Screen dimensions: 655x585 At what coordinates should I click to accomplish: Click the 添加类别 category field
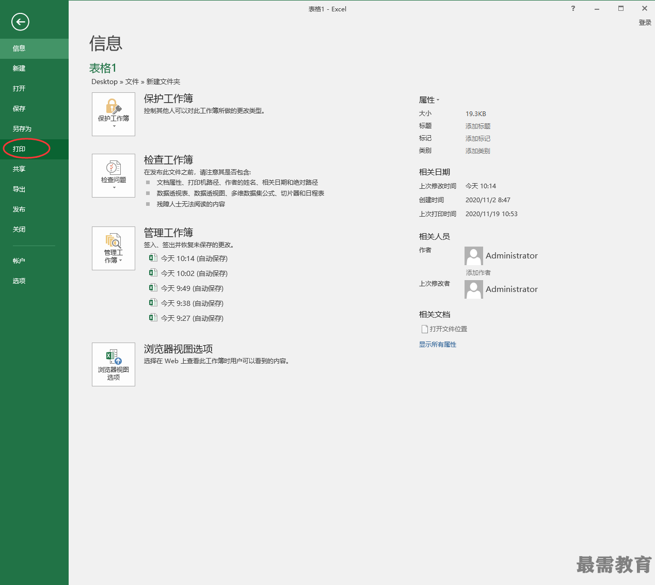point(478,151)
